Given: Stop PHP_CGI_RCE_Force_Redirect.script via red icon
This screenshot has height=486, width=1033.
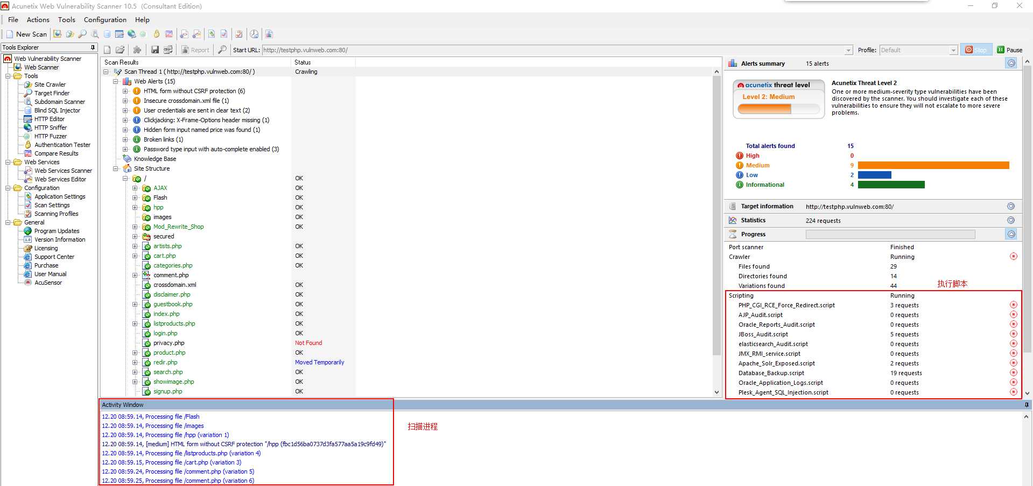Looking at the screenshot, I should [1014, 305].
